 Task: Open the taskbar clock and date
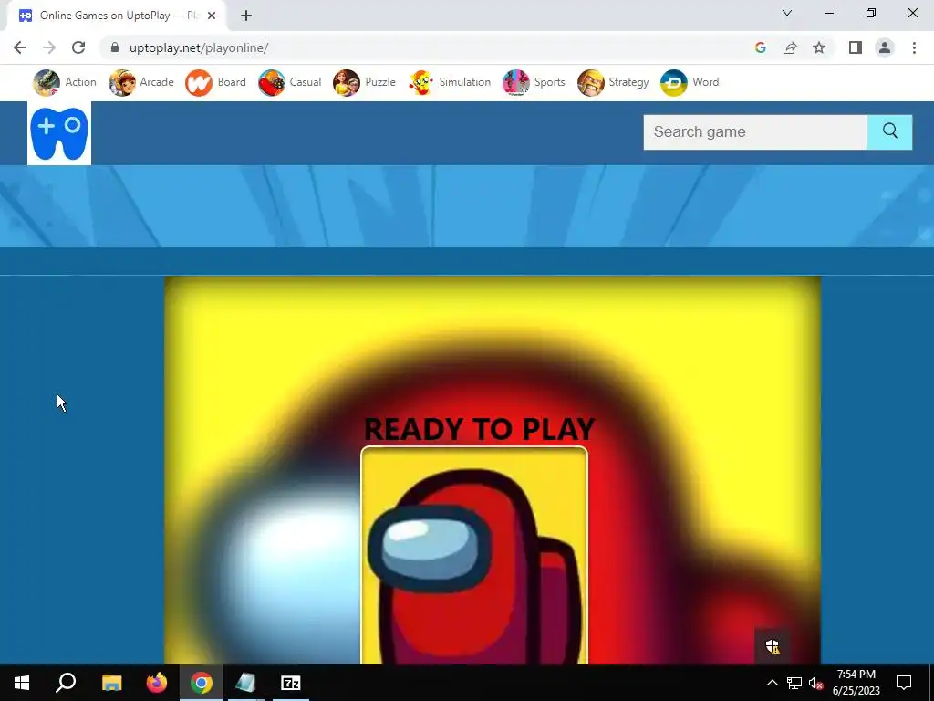coord(856,683)
